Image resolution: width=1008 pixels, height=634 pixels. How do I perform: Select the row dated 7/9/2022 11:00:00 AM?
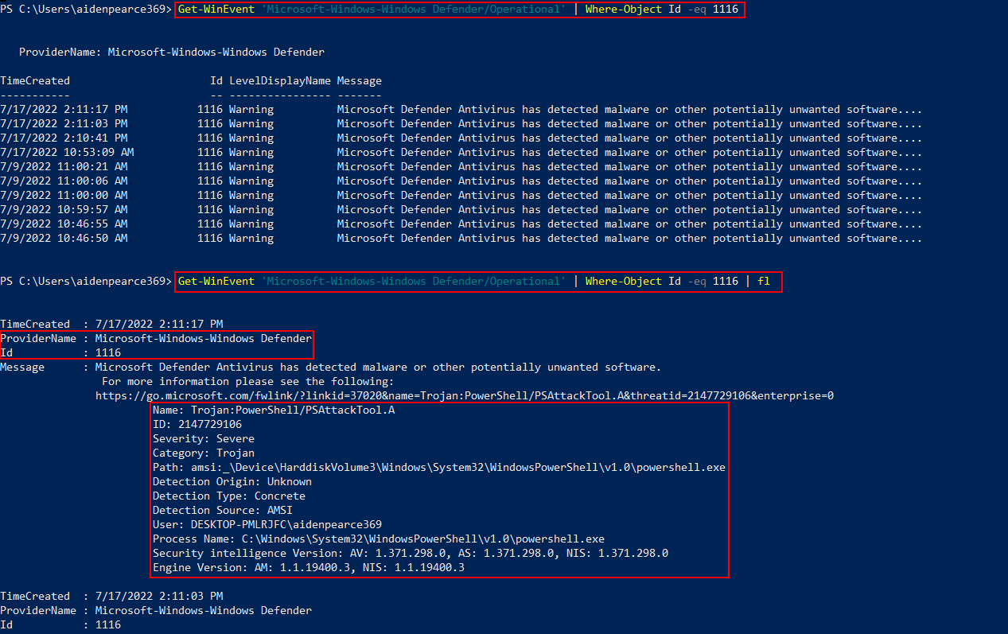pyautogui.click(x=461, y=196)
